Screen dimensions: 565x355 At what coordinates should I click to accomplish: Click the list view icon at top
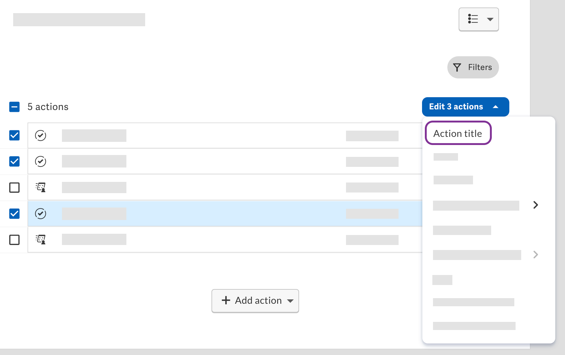point(473,19)
